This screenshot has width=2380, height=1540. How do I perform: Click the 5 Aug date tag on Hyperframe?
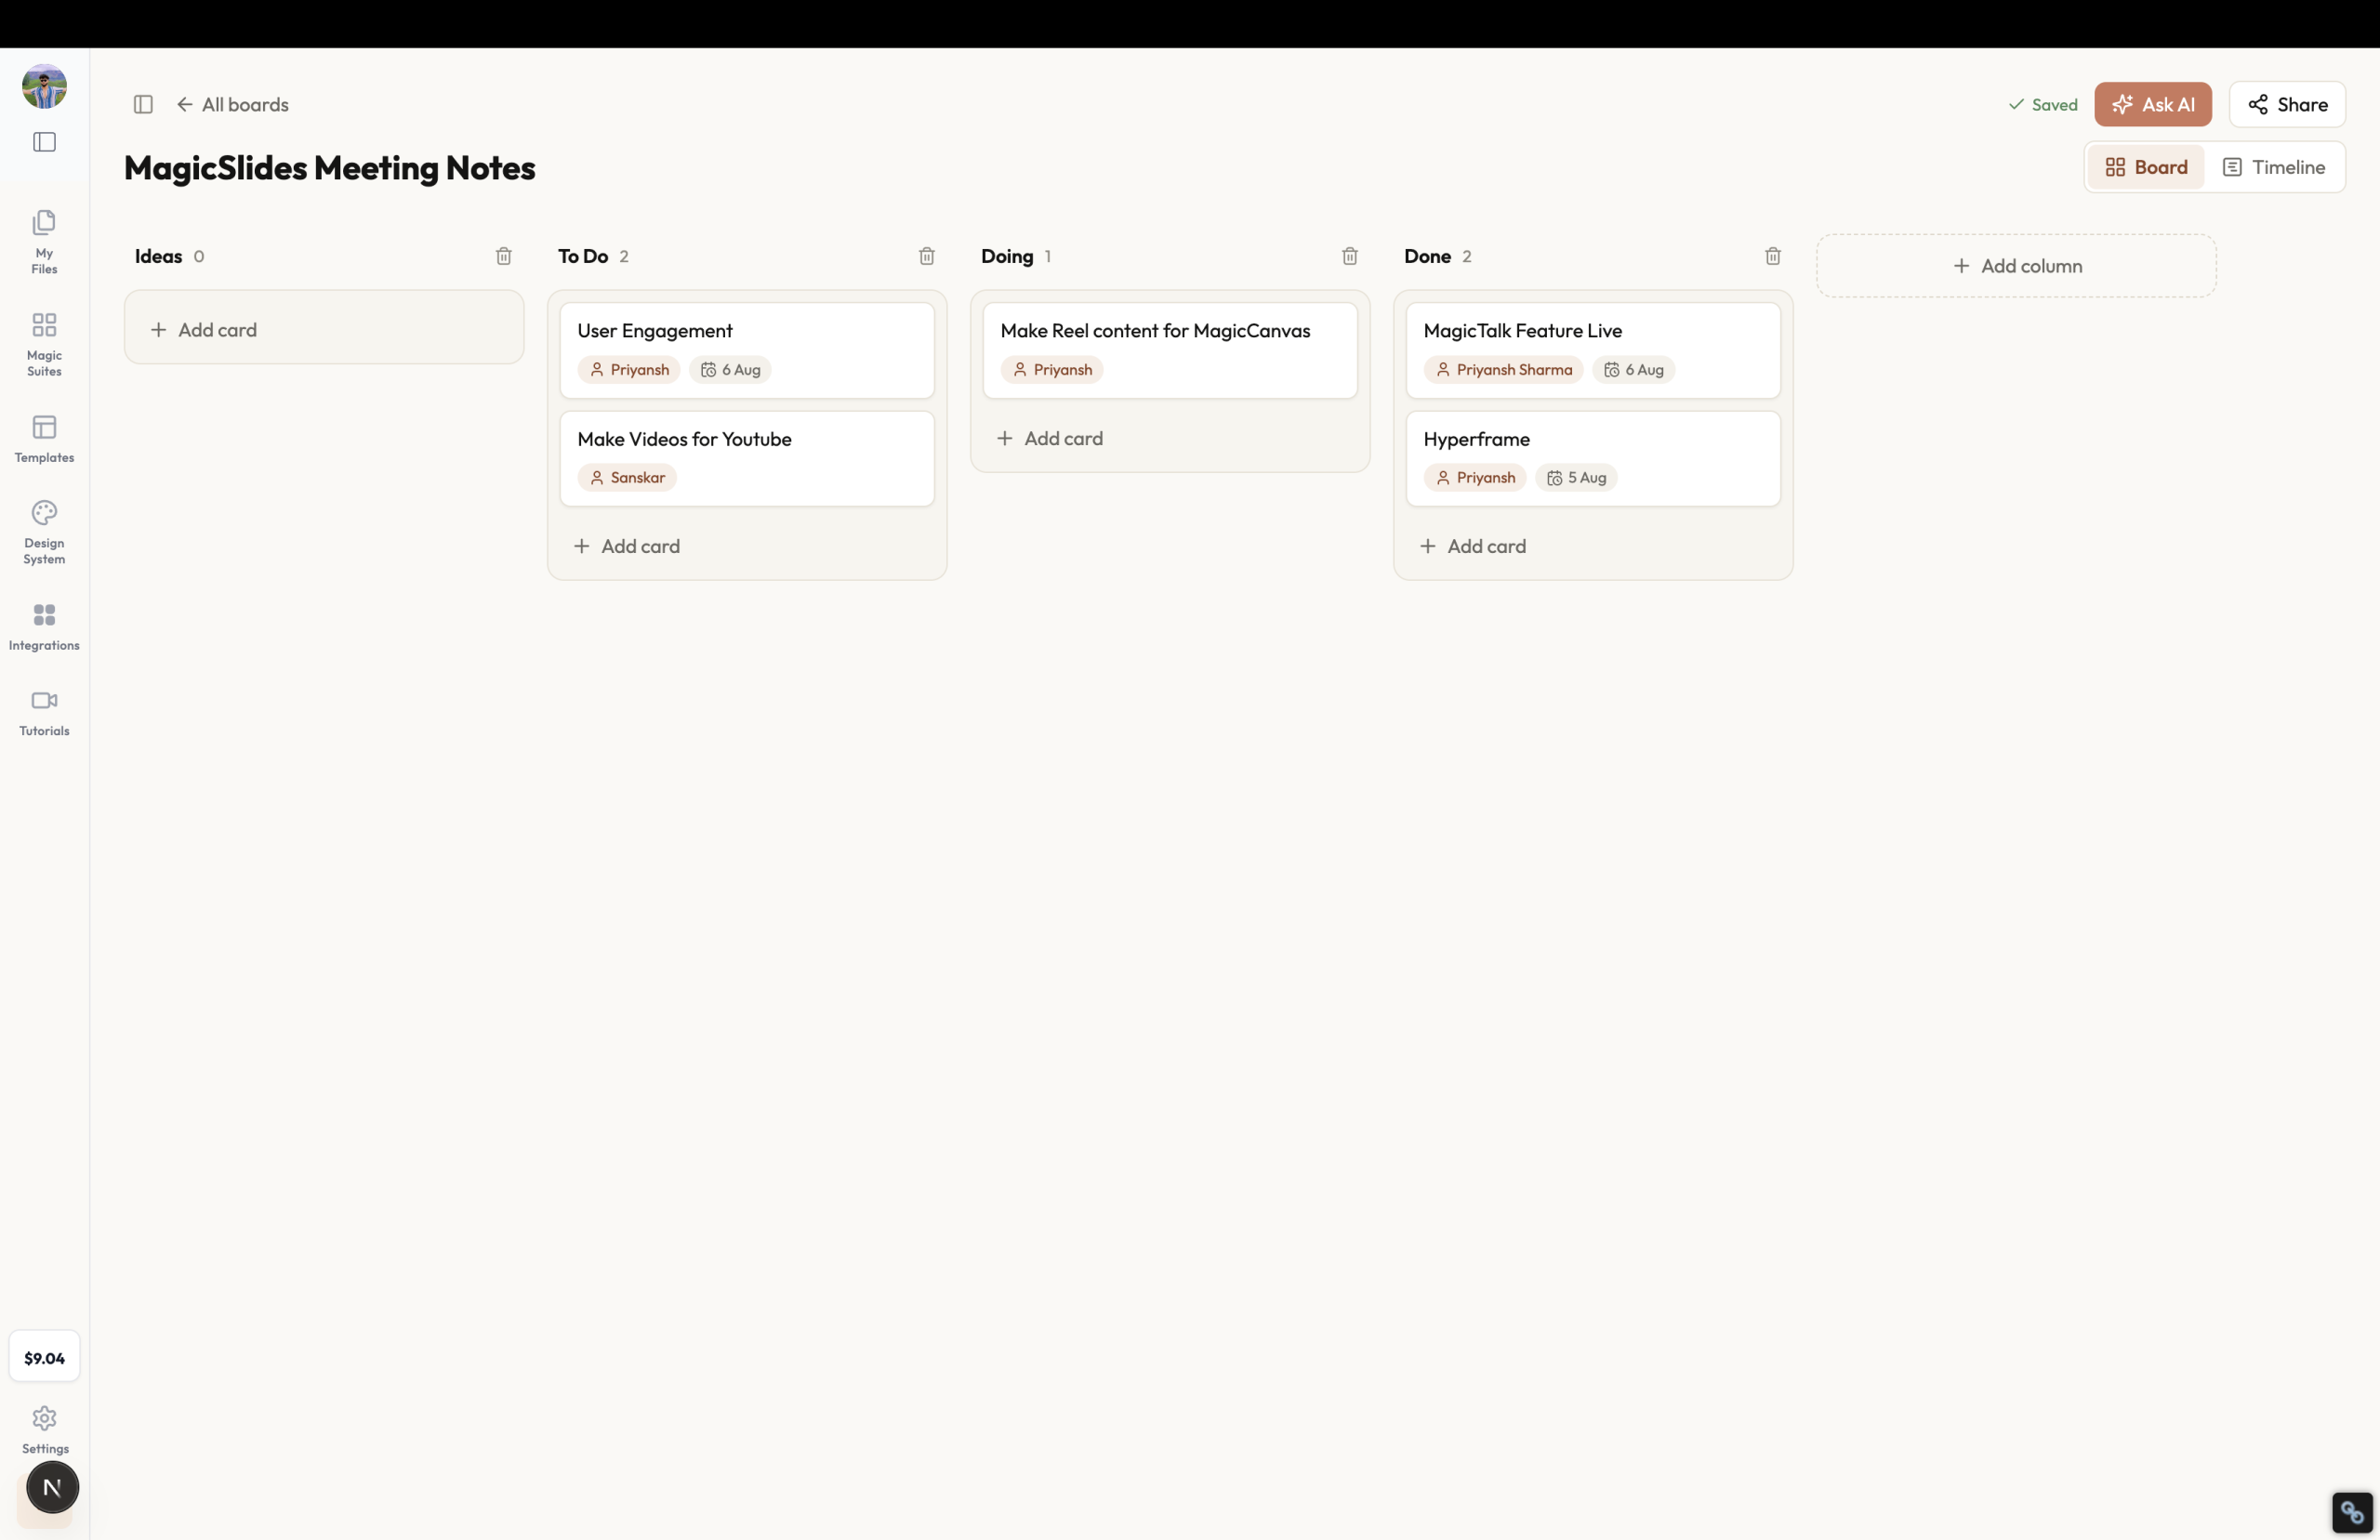pyautogui.click(x=1576, y=478)
